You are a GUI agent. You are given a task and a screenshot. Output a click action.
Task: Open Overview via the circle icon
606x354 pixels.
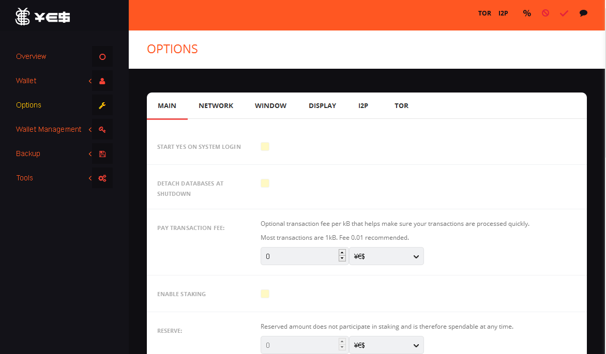102,57
